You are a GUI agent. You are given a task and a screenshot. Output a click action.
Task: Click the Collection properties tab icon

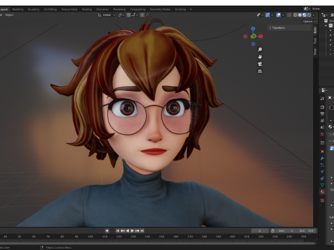tap(322, 143)
